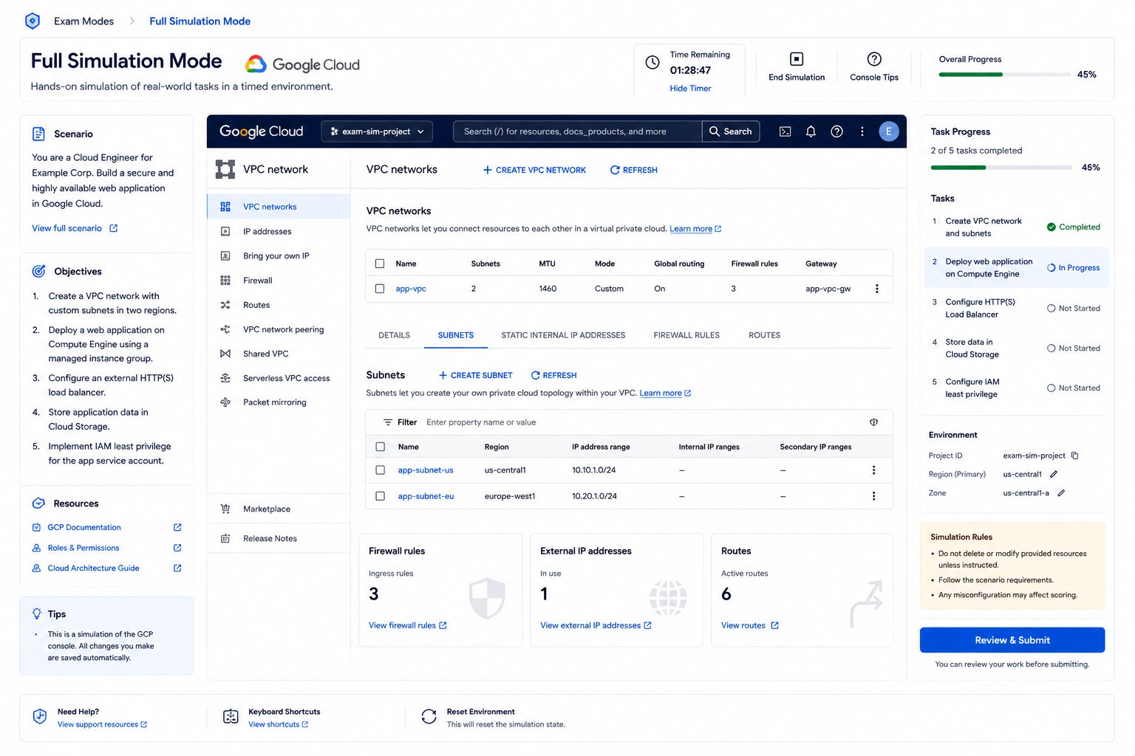Open Cloud Shell terminal icon
This screenshot has width=1135, height=756.
785,131
